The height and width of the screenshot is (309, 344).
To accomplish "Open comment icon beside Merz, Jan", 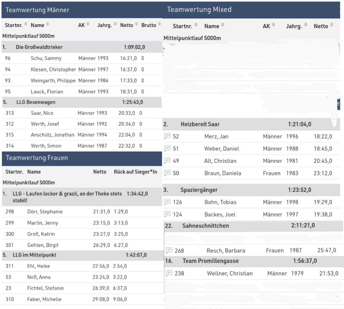I will point(168,136).
